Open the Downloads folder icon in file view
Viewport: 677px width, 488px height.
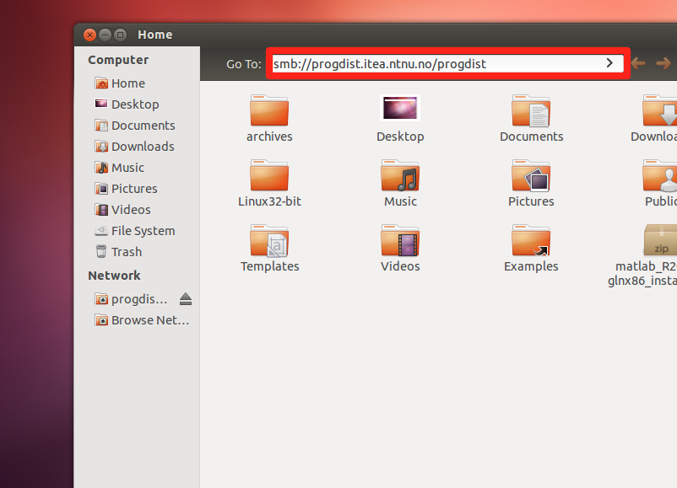coord(660,110)
